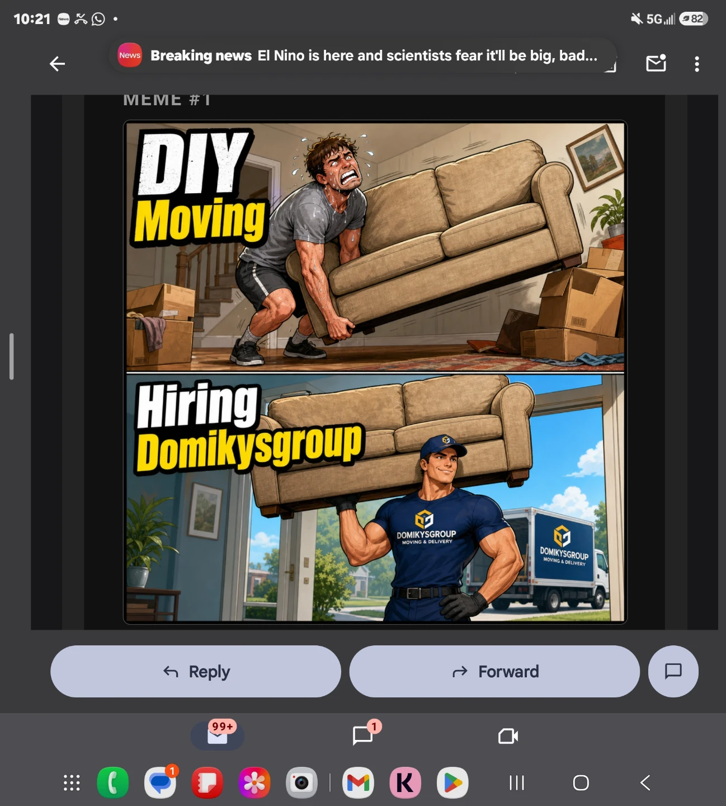Tap the WhatsApp status bar icon
The height and width of the screenshot is (806, 726).
point(98,19)
